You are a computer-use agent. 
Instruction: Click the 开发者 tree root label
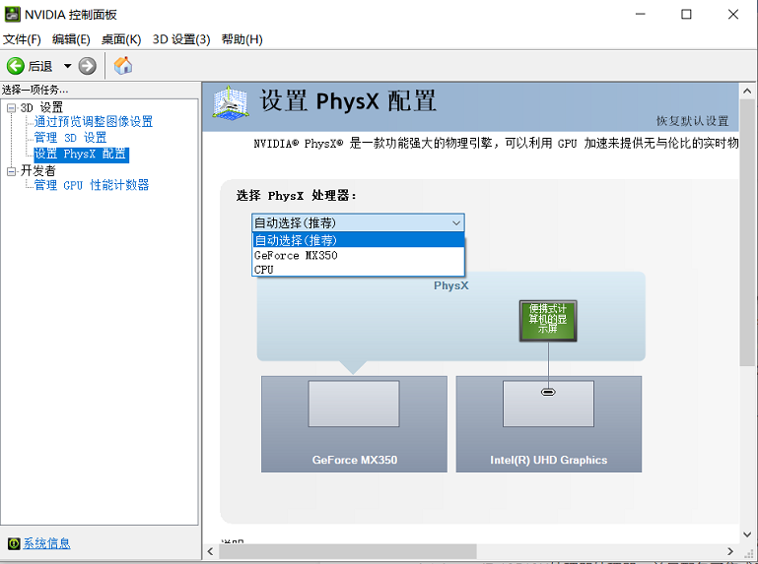click(x=37, y=171)
